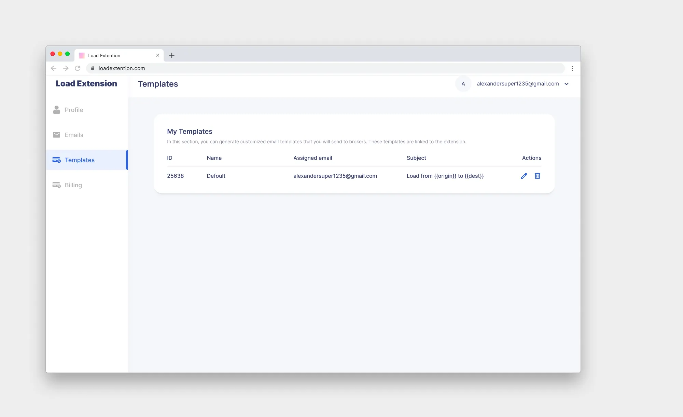Image resolution: width=683 pixels, height=417 pixels.
Task: Open browser three-dot menu
Action: tap(572, 68)
